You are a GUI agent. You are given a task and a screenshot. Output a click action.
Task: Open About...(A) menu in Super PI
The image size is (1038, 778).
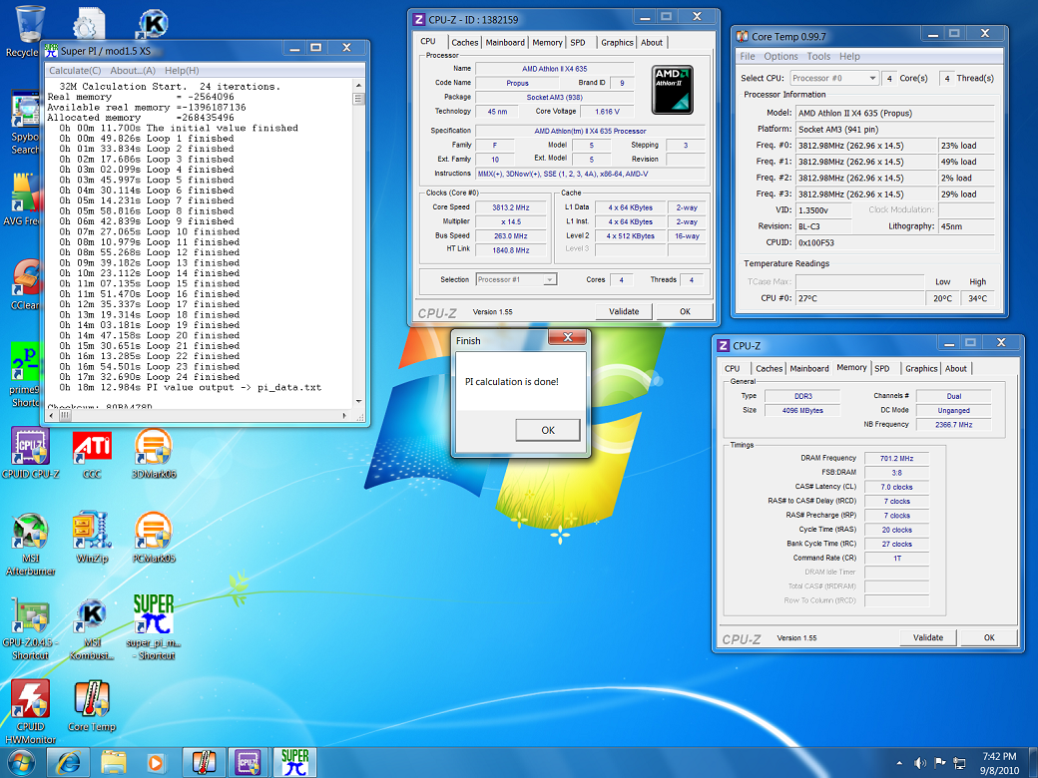133,71
